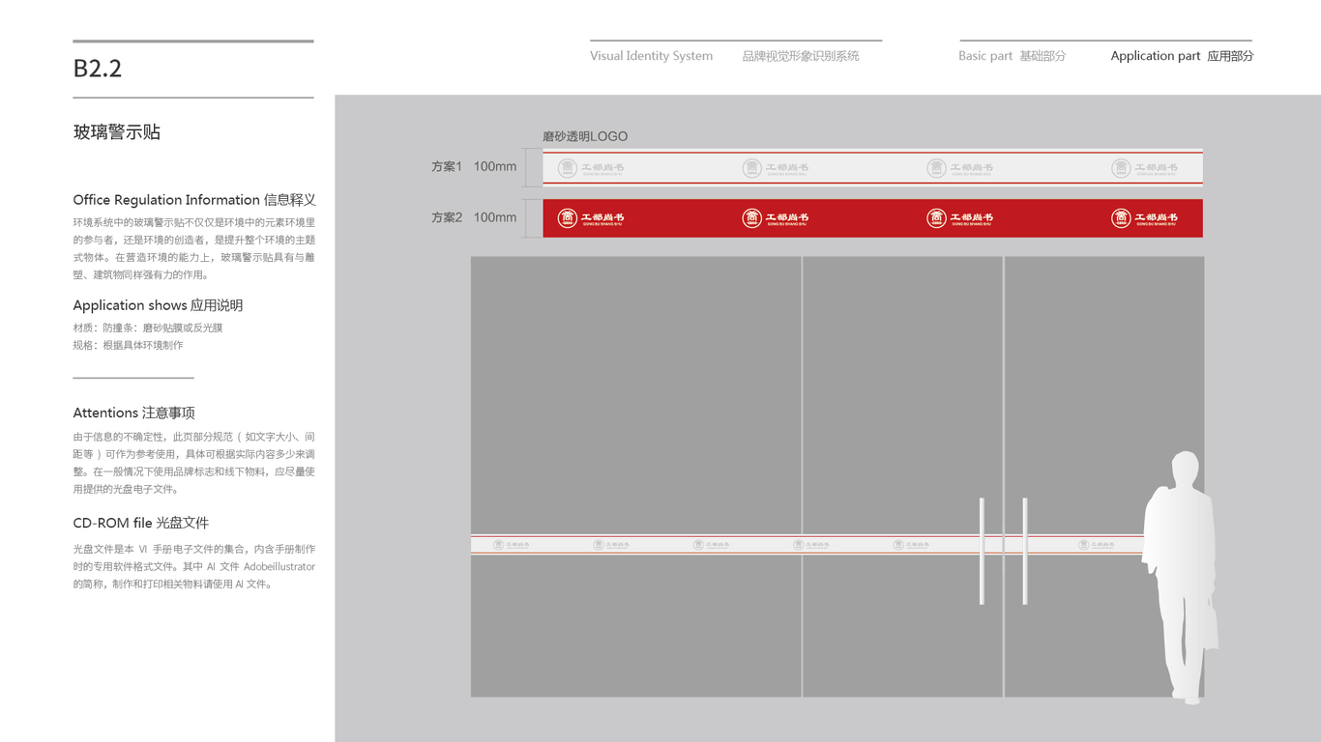Select the 玻璃警示贴 title

point(117,132)
